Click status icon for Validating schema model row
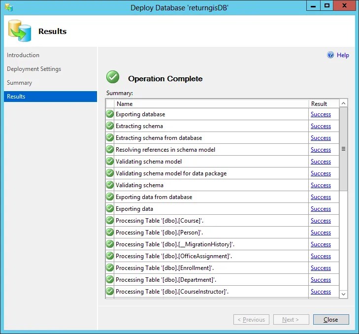 [110, 161]
